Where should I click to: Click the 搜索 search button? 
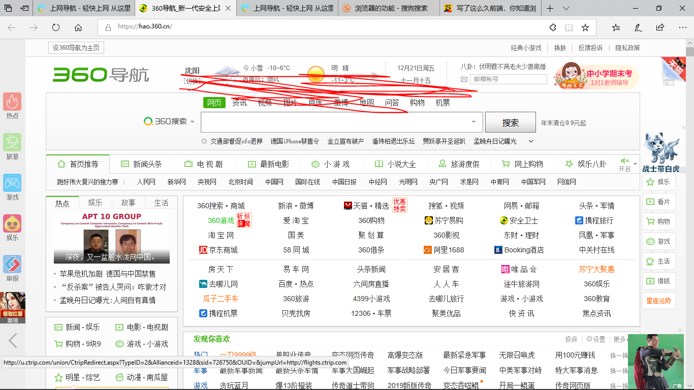[x=511, y=122]
